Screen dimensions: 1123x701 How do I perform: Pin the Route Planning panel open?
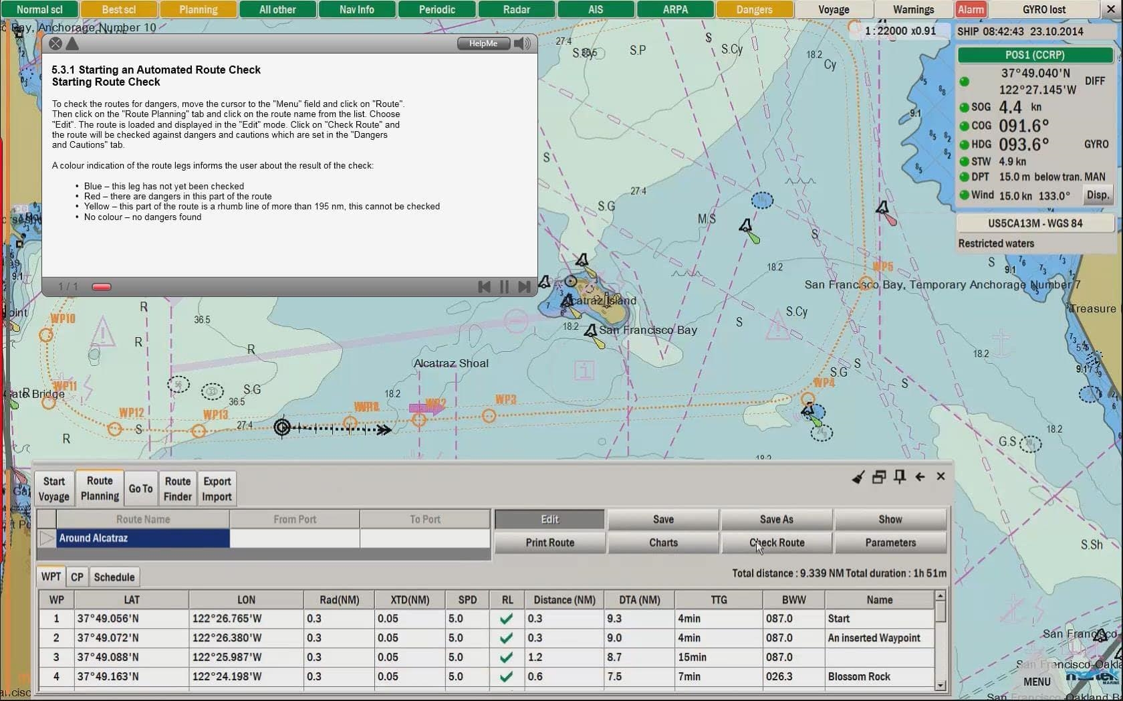tap(899, 476)
